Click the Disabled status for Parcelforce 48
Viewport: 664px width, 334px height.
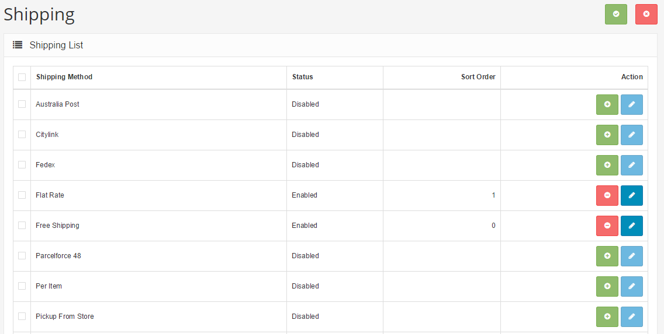pos(305,256)
